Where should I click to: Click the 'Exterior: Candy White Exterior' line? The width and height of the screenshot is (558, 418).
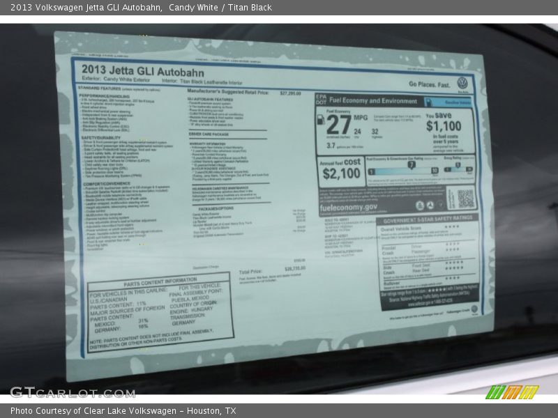(116, 79)
